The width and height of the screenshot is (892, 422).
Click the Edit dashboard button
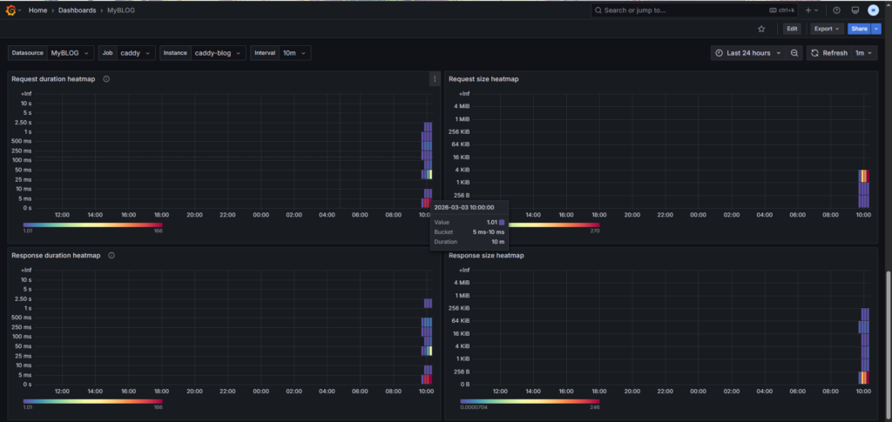tap(792, 29)
